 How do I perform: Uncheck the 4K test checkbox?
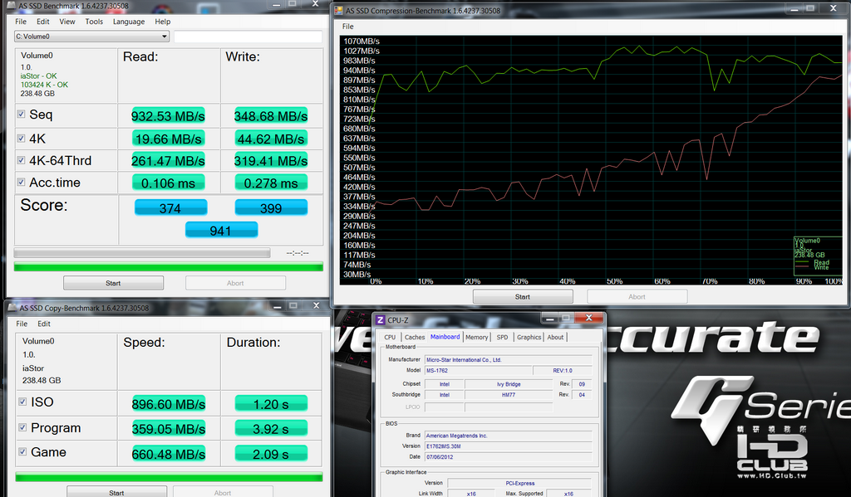[x=21, y=139]
